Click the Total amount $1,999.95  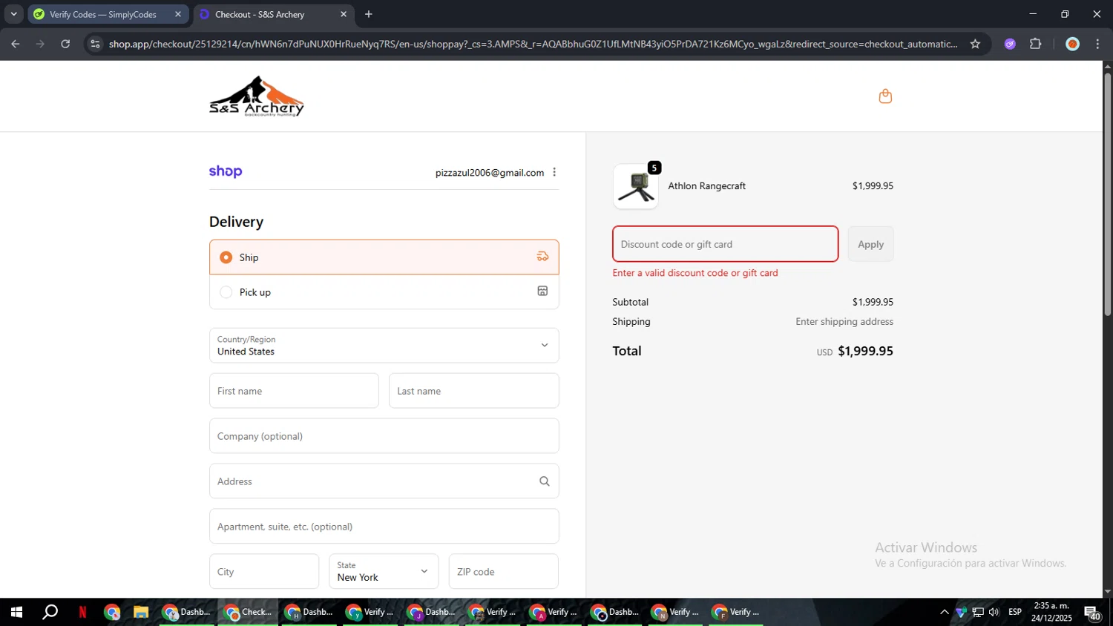point(865,351)
